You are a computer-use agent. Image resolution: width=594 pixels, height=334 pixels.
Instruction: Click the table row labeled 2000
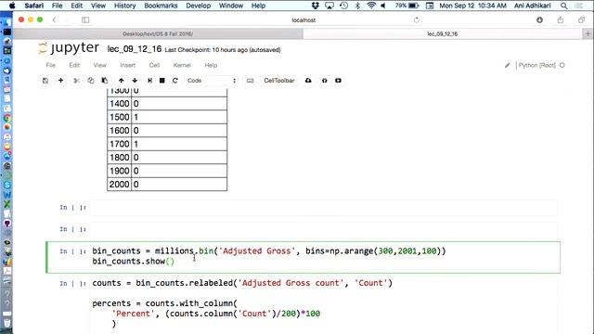167,185
